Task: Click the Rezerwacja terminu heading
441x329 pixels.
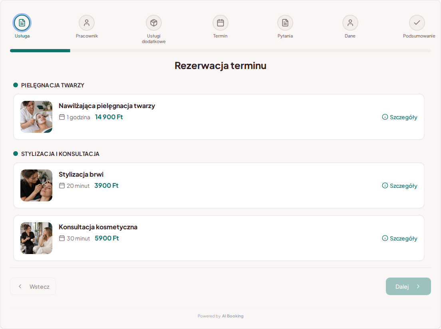Action: tap(220, 65)
